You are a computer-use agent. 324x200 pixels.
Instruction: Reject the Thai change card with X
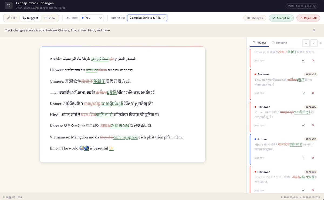[x=313, y=93]
